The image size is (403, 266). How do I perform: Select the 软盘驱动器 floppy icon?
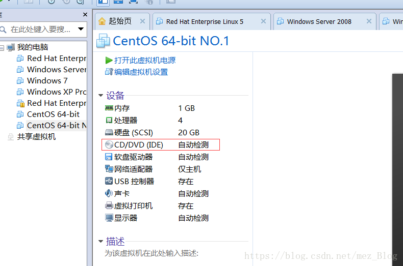point(109,157)
